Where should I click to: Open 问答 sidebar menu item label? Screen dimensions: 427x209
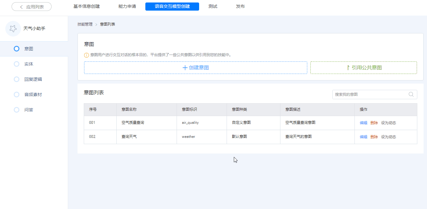[29, 110]
